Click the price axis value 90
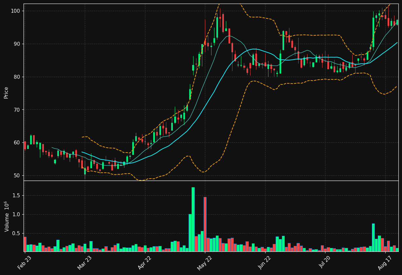 coord(17,44)
